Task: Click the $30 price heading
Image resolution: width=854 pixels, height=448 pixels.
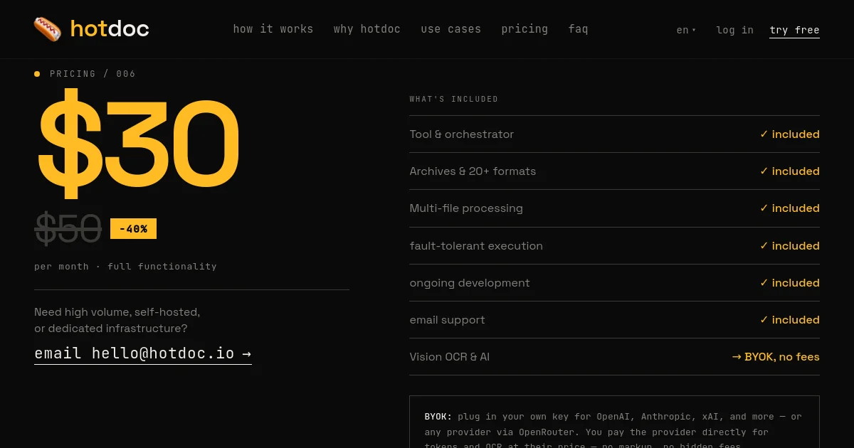Action: [x=139, y=143]
